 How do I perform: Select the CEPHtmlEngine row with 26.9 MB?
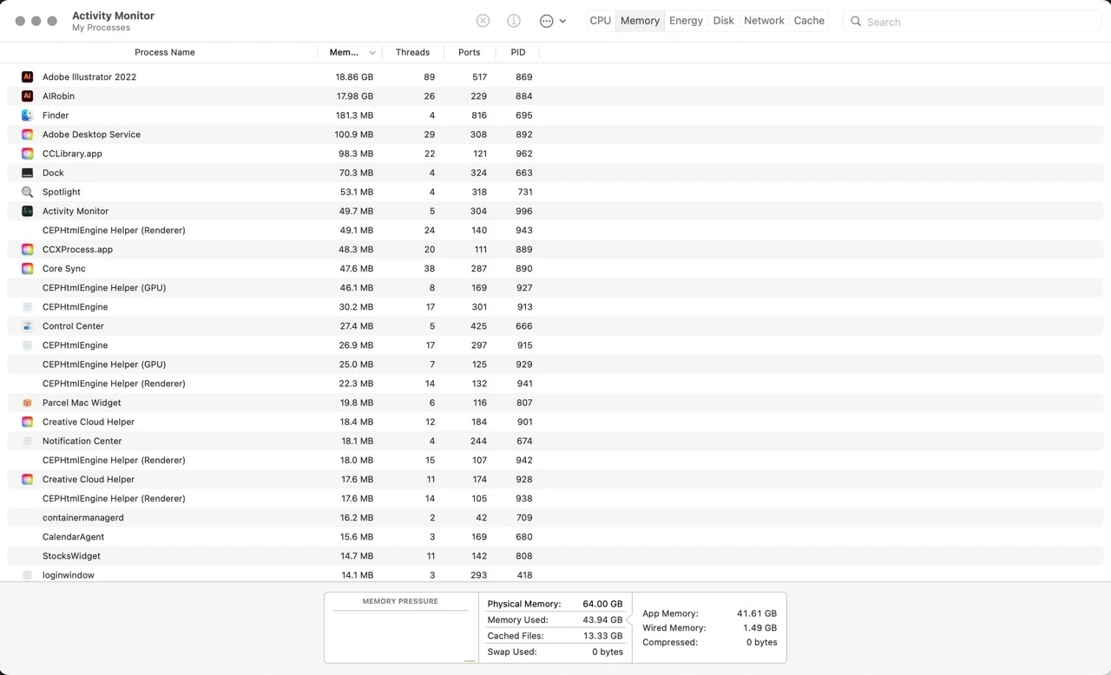(555, 345)
